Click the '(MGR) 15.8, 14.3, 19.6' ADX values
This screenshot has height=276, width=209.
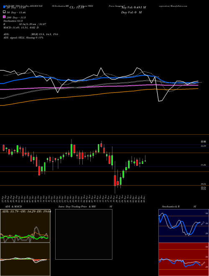click(x=44, y=34)
